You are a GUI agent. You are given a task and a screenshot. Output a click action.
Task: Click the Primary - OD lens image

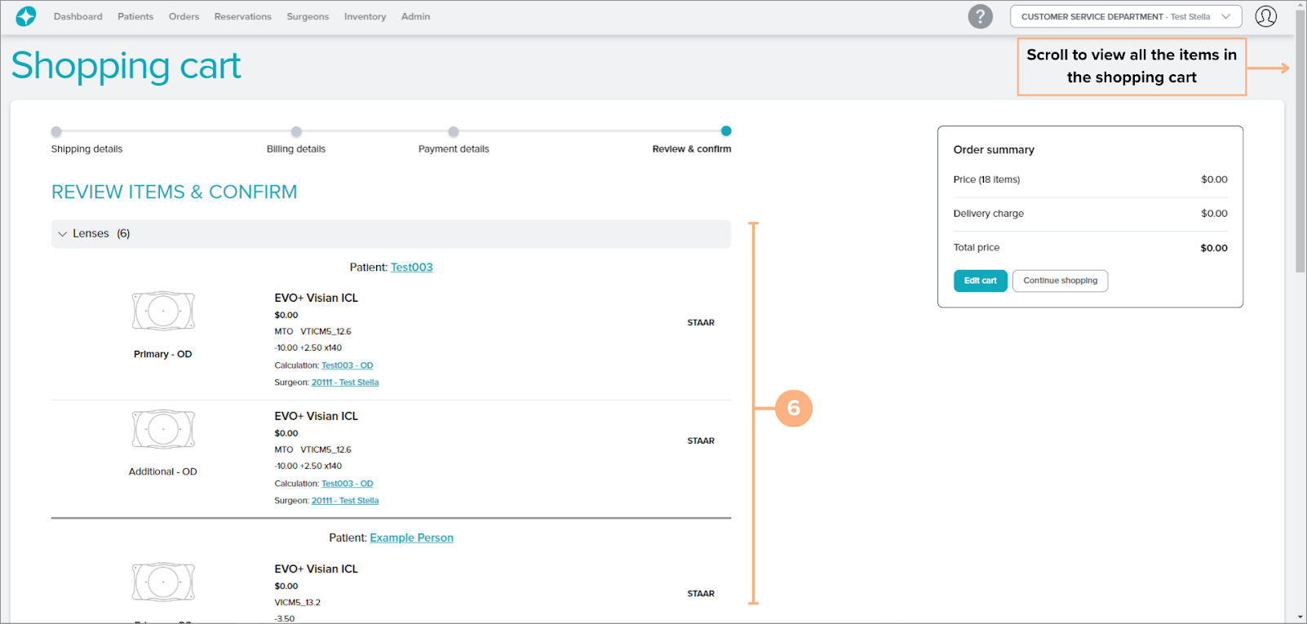[x=163, y=311]
